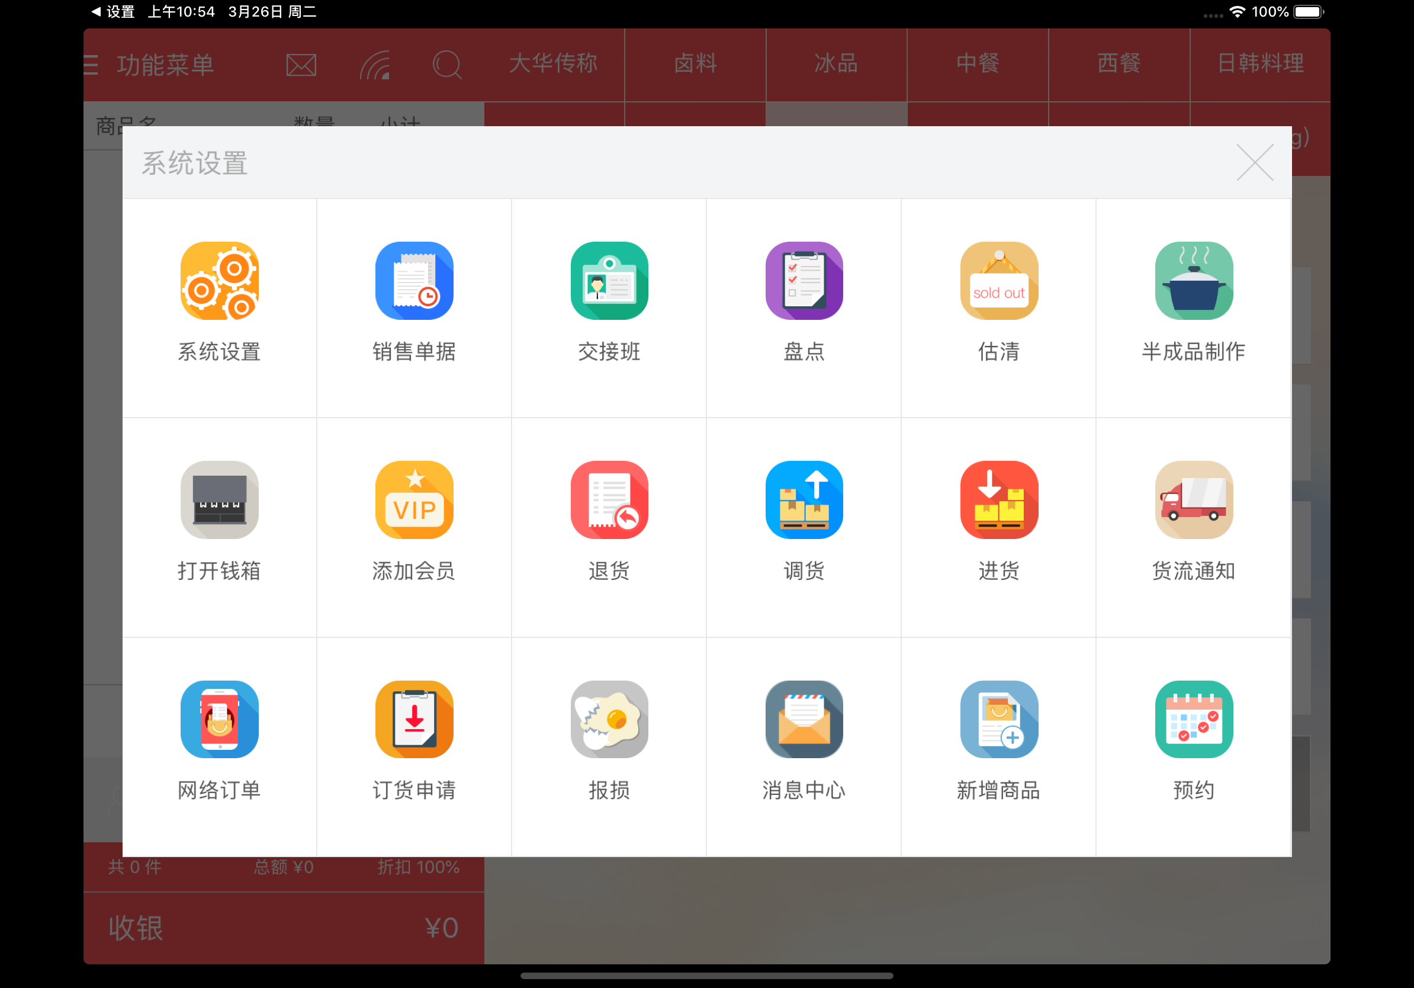
Task: Open the 退货 returns icon
Action: click(x=609, y=500)
